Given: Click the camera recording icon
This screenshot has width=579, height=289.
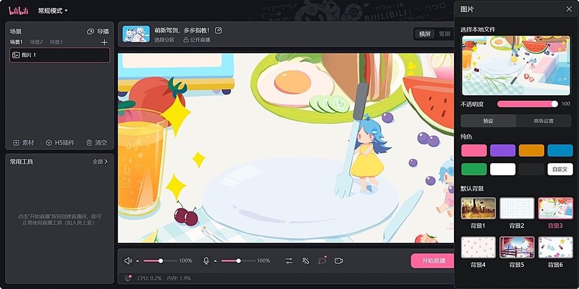Looking at the screenshot, I should tap(339, 261).
